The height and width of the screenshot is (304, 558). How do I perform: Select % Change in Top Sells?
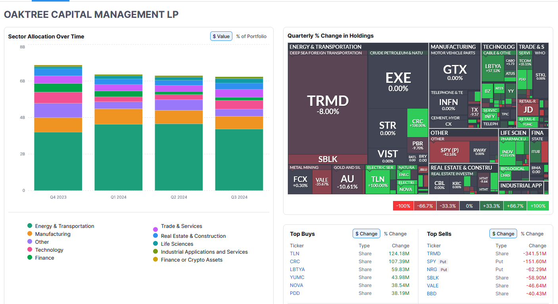pos(532,233)
